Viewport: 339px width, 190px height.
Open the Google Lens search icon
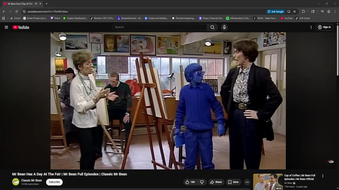pos(313,12)
